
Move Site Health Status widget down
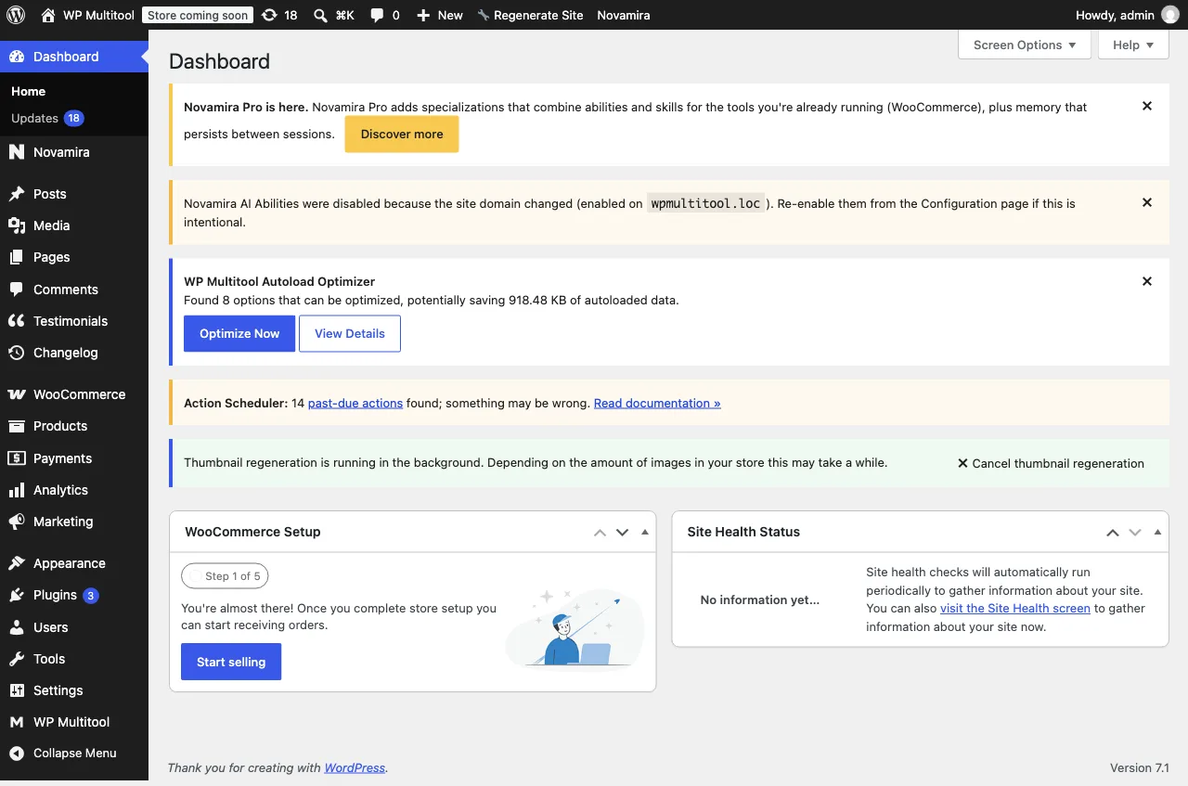coord(1135,533)
